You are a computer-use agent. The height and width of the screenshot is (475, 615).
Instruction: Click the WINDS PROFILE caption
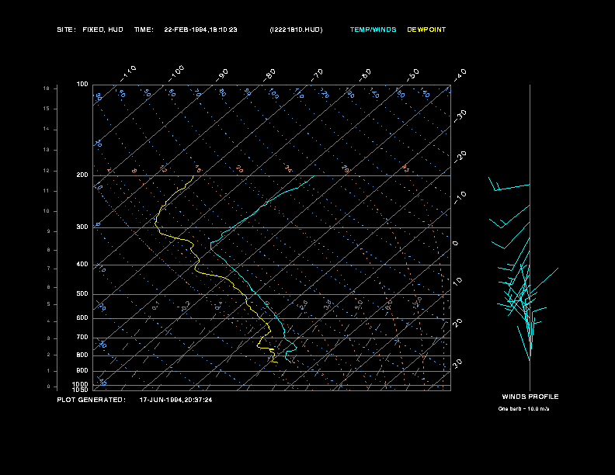[x=530, y=397]
